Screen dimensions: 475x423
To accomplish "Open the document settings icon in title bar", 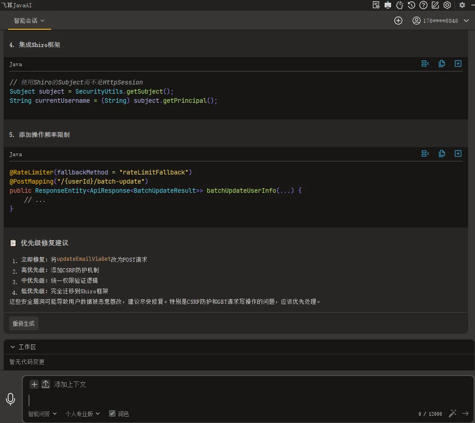I will pyautogui.click(x=376, y=5).
